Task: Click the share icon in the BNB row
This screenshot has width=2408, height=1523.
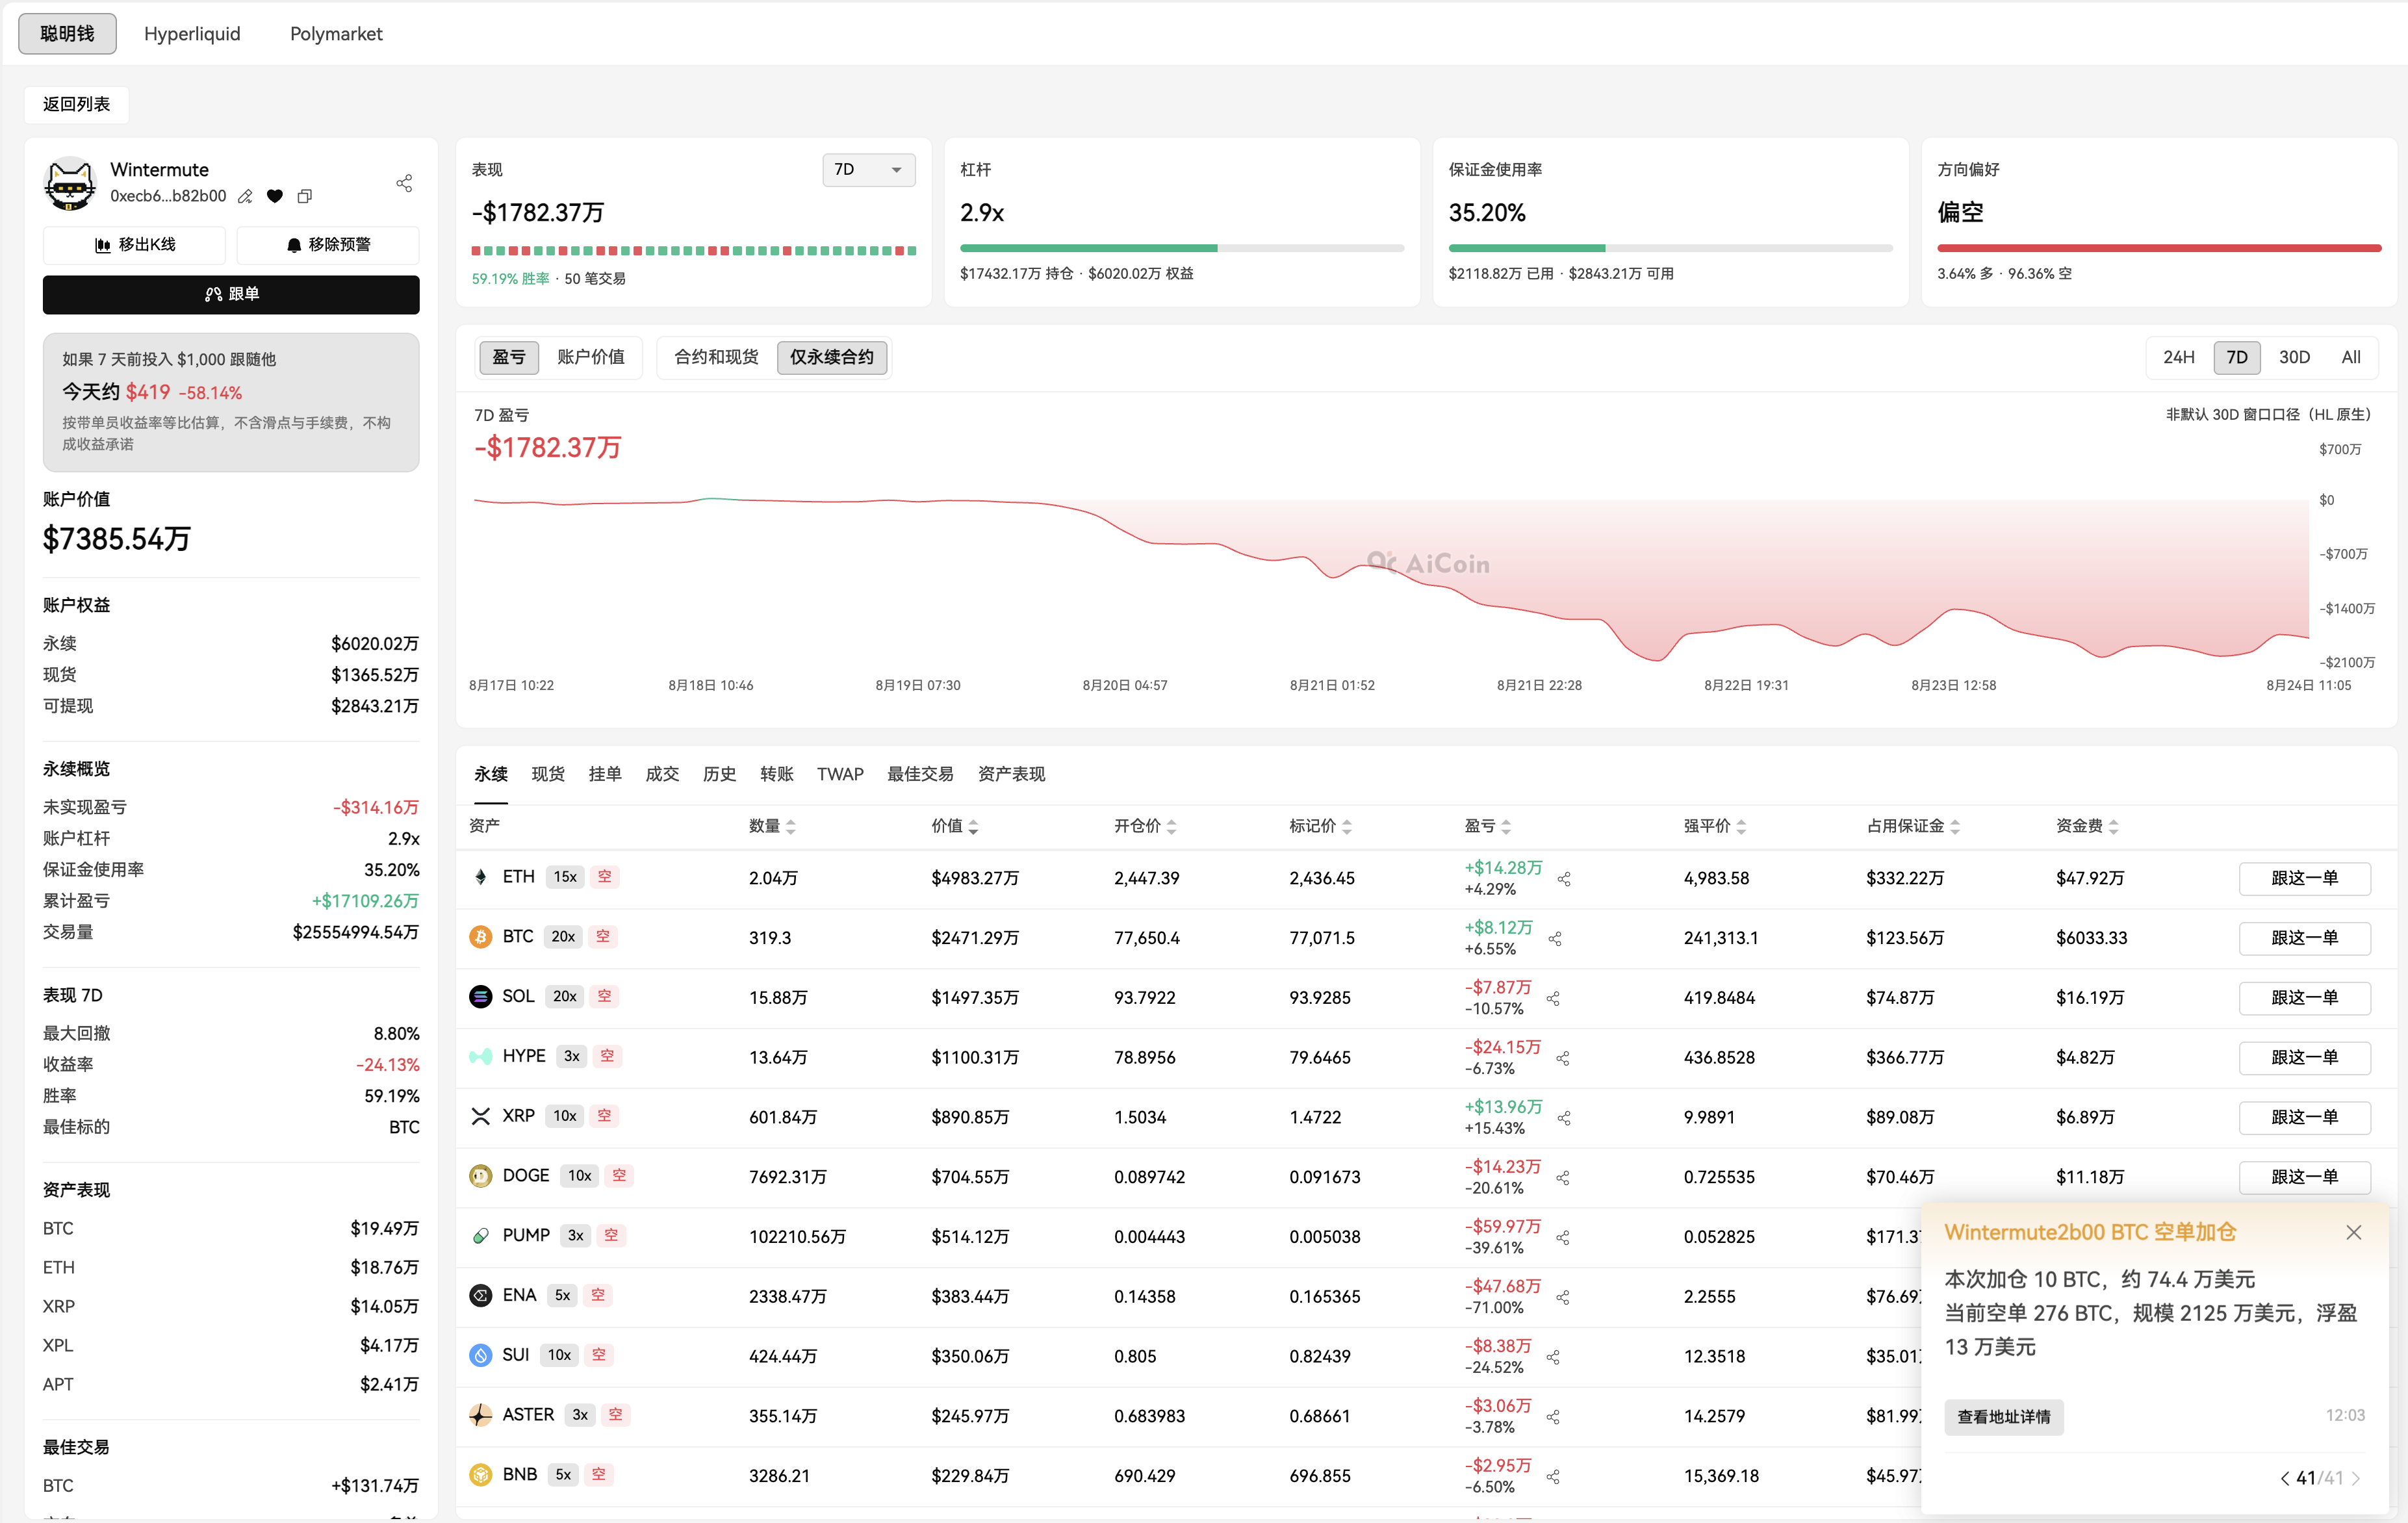Action: tap(1553, 1477)
